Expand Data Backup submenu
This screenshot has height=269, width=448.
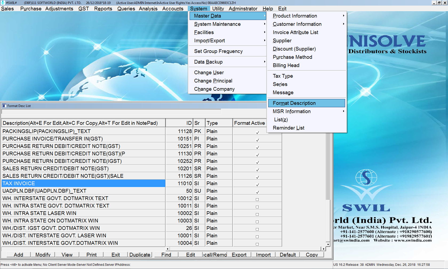pos(228,62)
